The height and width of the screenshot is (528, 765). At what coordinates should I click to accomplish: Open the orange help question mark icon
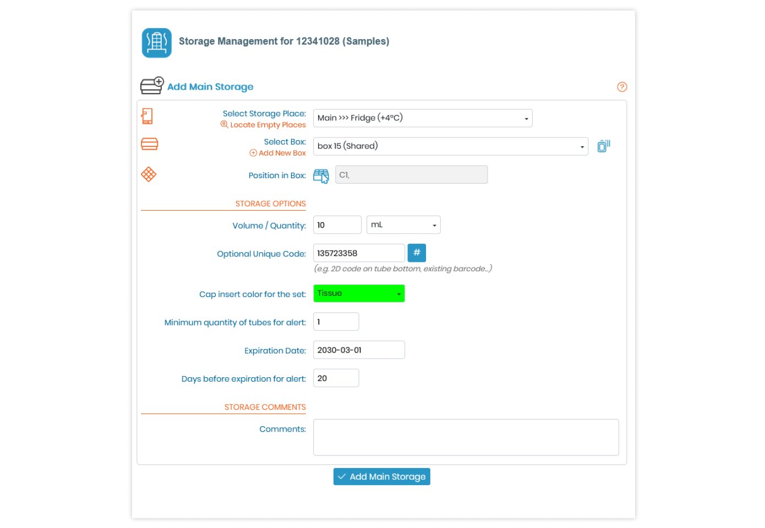pyautogui.click(x=622, y=87)
